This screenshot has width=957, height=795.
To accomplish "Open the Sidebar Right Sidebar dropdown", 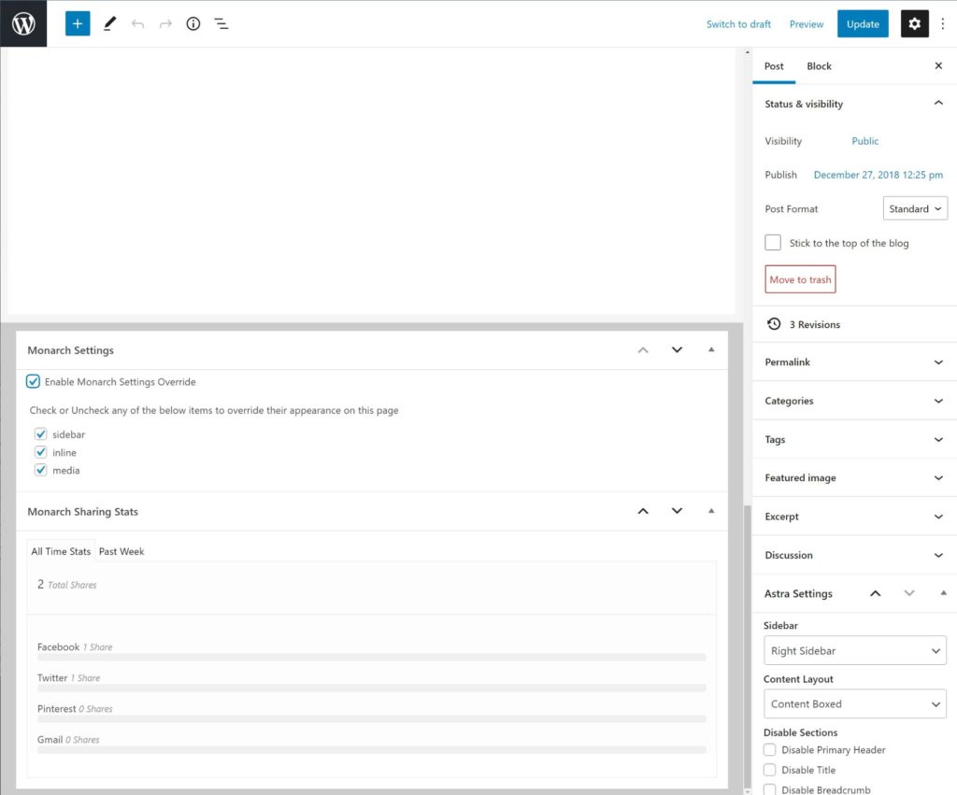I will (x=854, y=650).
